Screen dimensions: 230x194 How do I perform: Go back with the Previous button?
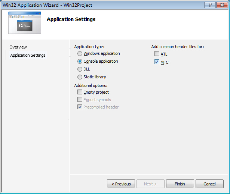pyautogui.click(x=121, y=184)
